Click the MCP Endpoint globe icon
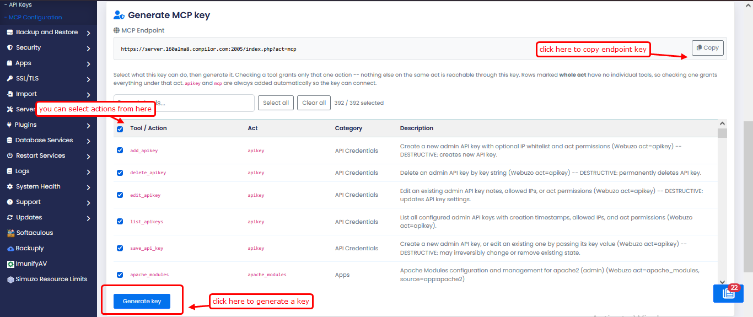The image size is (753, 317). click(116, 30)
